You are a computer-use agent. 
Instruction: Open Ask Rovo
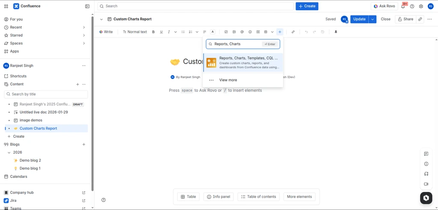384,6
